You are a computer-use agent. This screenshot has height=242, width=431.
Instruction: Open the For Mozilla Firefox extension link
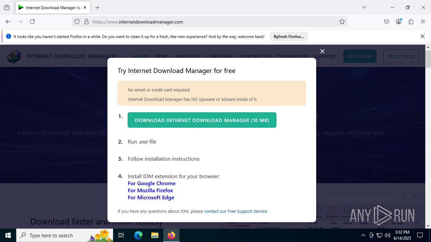pos(150,190)
